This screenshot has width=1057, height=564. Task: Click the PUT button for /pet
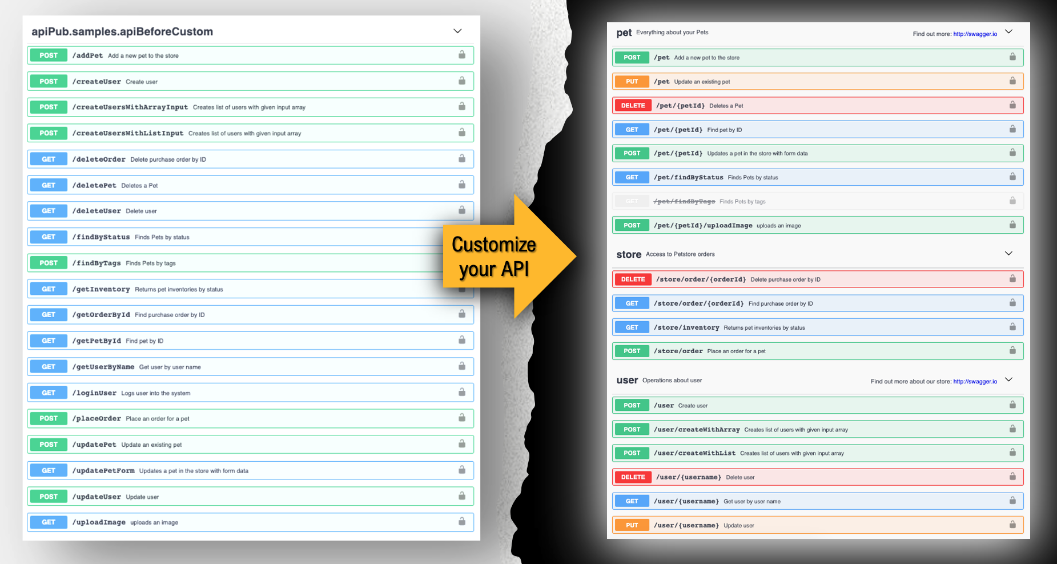click(x=632, y=81)
